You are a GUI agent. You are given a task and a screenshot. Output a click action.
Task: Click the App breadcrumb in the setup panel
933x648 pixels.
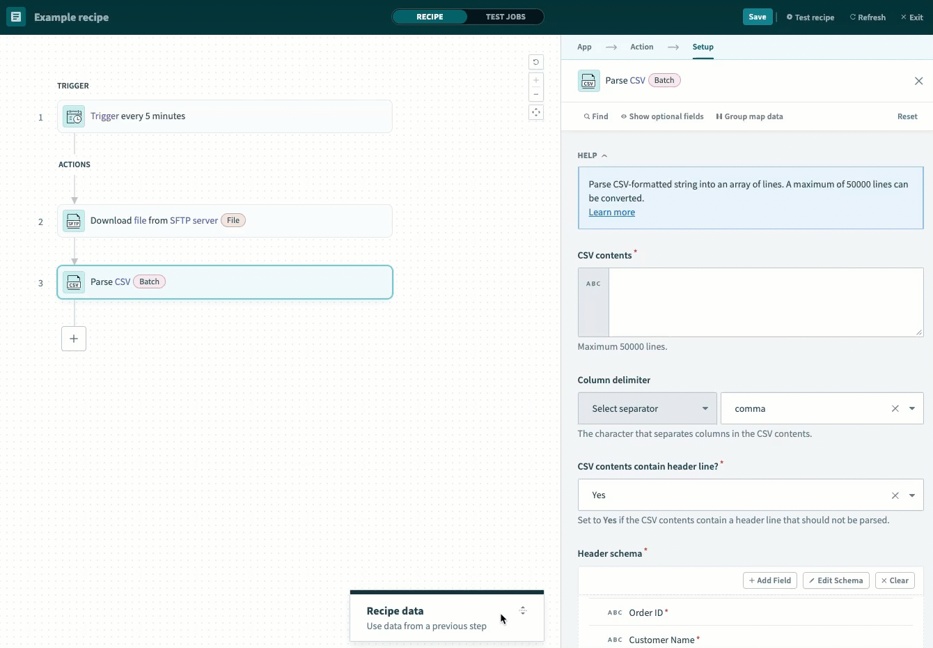coord(584,47)
